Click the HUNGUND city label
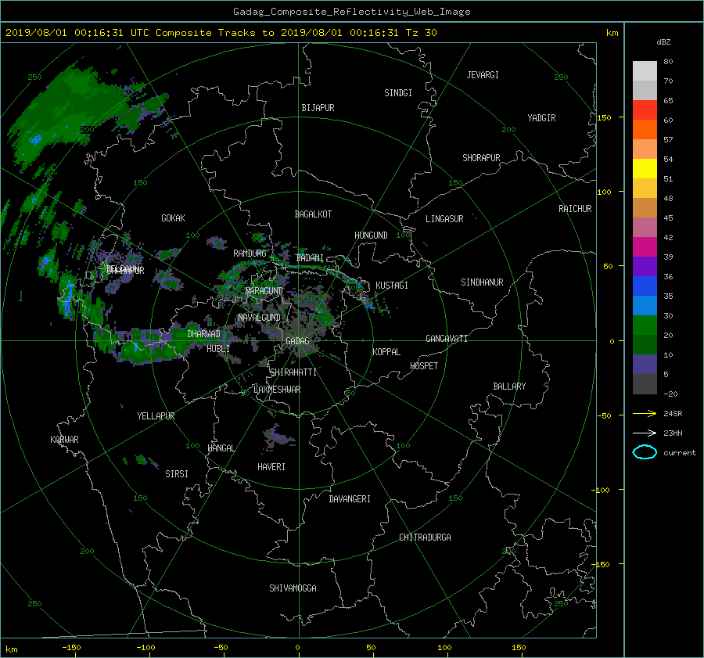This screenshot has width=704, height=658. click(x=371, y=236)
